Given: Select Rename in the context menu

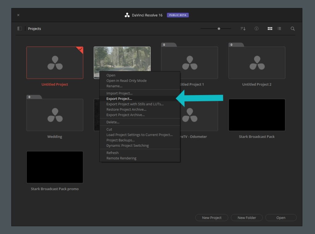Looking at the screenshot, I should tap(114, 86).
